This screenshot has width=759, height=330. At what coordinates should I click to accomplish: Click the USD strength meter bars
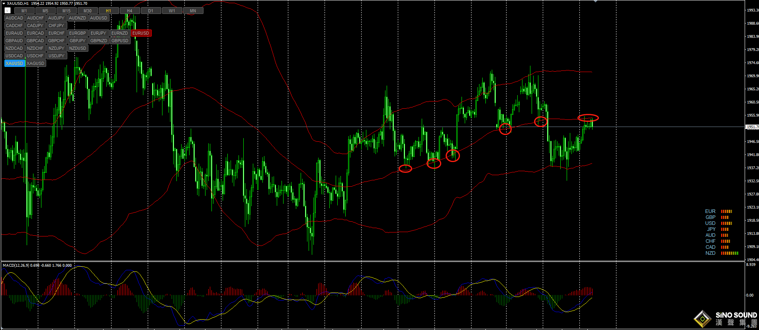[x=726, y=223]
